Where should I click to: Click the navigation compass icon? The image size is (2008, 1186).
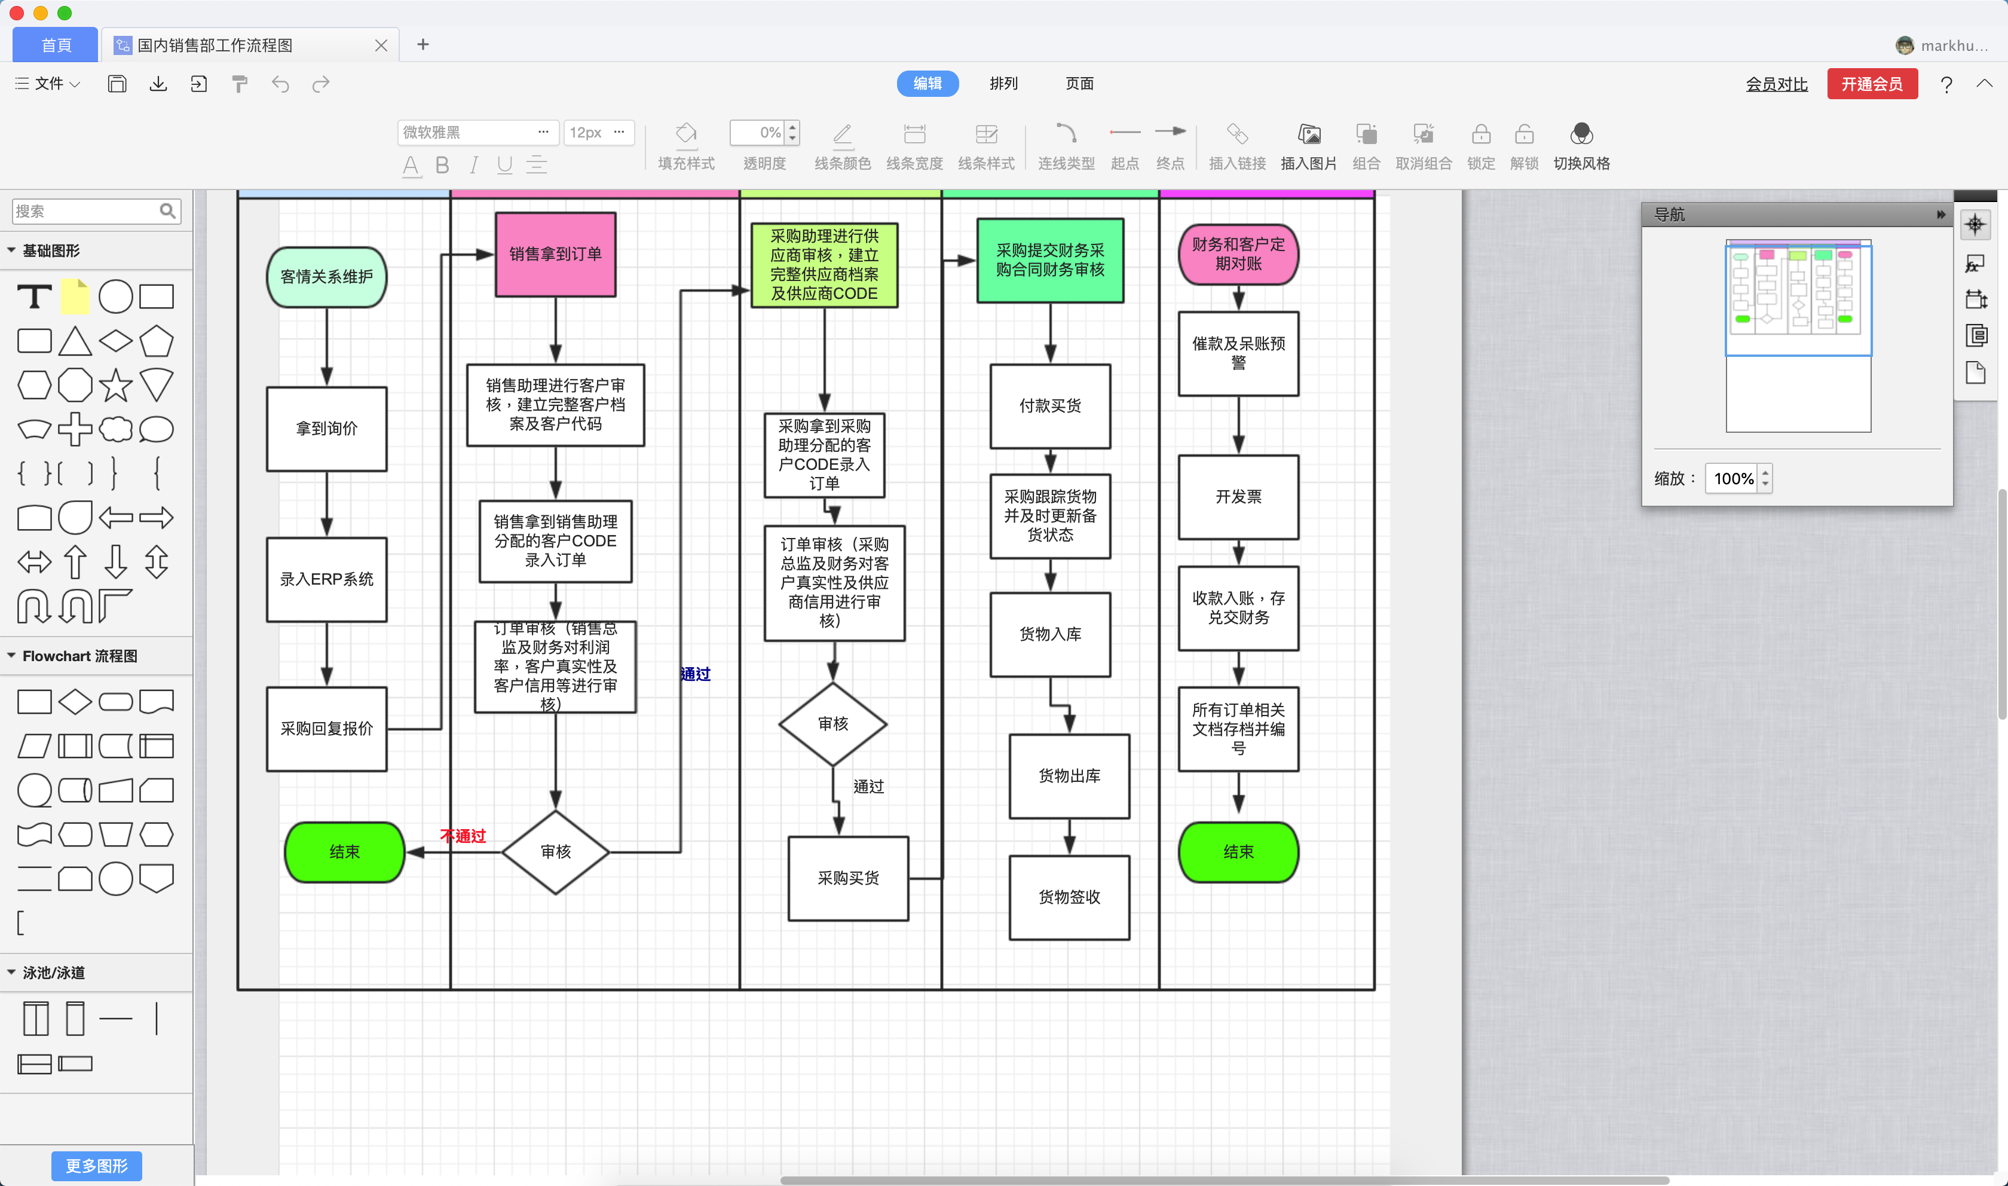[1975, 225]
